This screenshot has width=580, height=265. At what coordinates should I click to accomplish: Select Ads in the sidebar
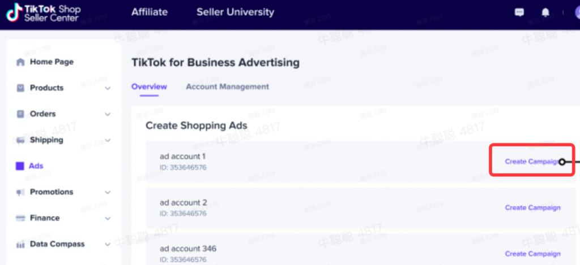[x=36, y=166]
